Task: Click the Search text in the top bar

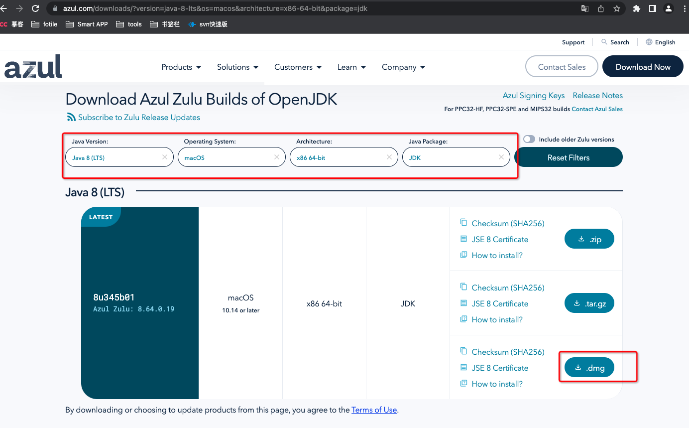Action: pos(620,42)
